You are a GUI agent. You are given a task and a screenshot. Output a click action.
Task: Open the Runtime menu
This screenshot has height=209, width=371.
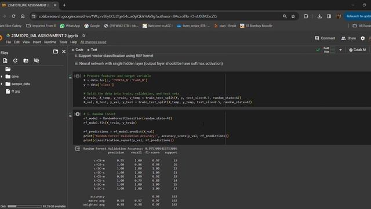pos(50,42)
